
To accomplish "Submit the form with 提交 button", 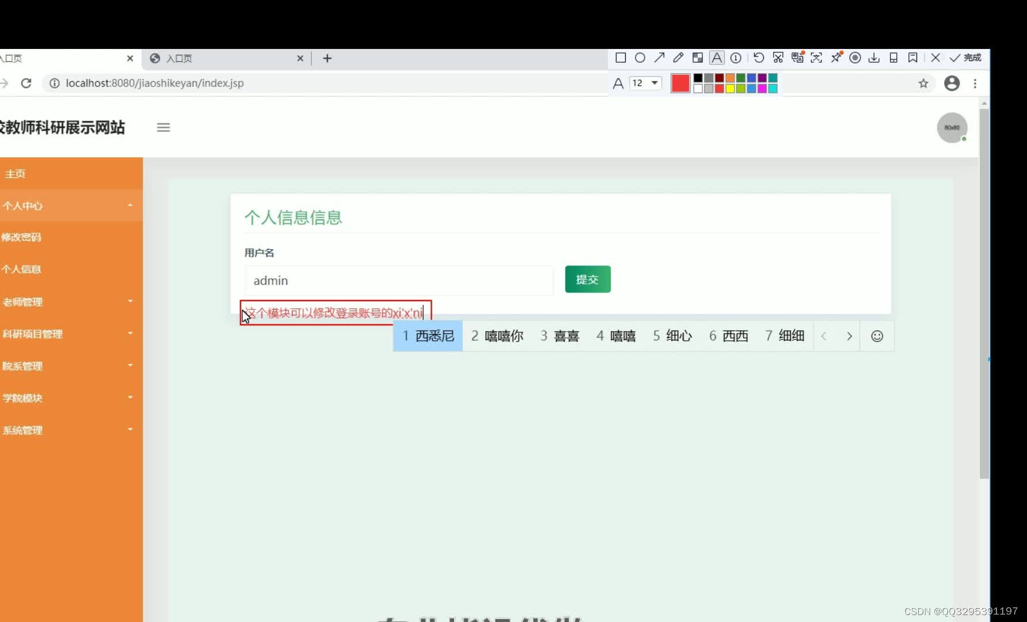I will pos(588,279).
